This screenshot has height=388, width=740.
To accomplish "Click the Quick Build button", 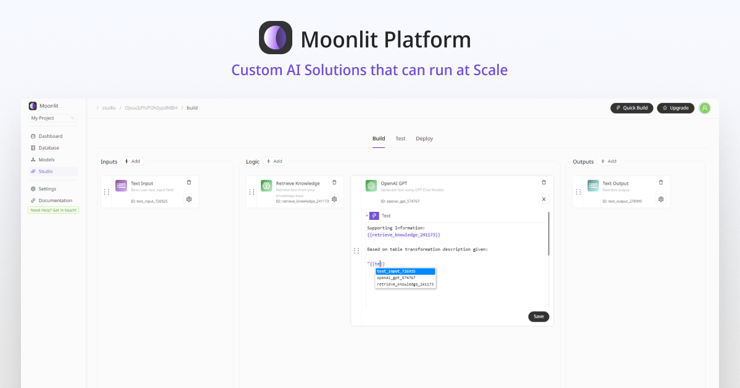I will click(x=631, y=108).
